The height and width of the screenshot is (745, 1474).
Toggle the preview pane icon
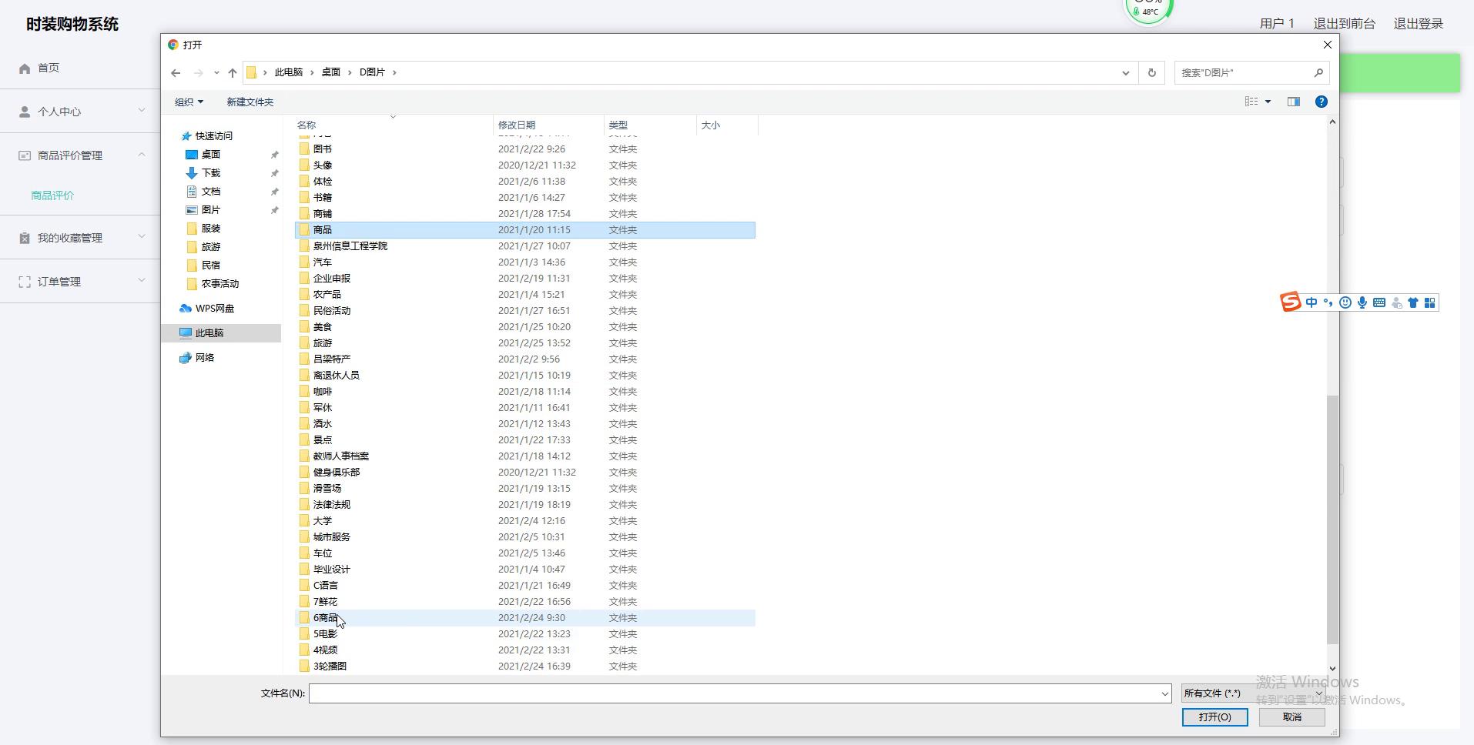(1293, 102)
